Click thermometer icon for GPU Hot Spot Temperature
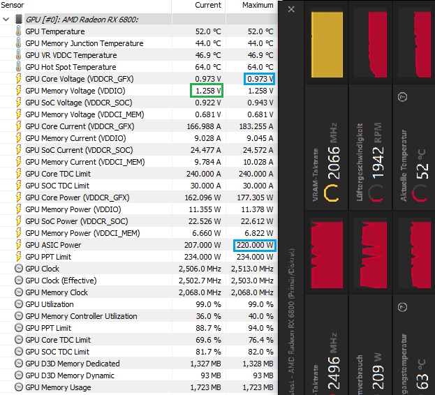Screen dimensions: 435x395 pos(18,67)
